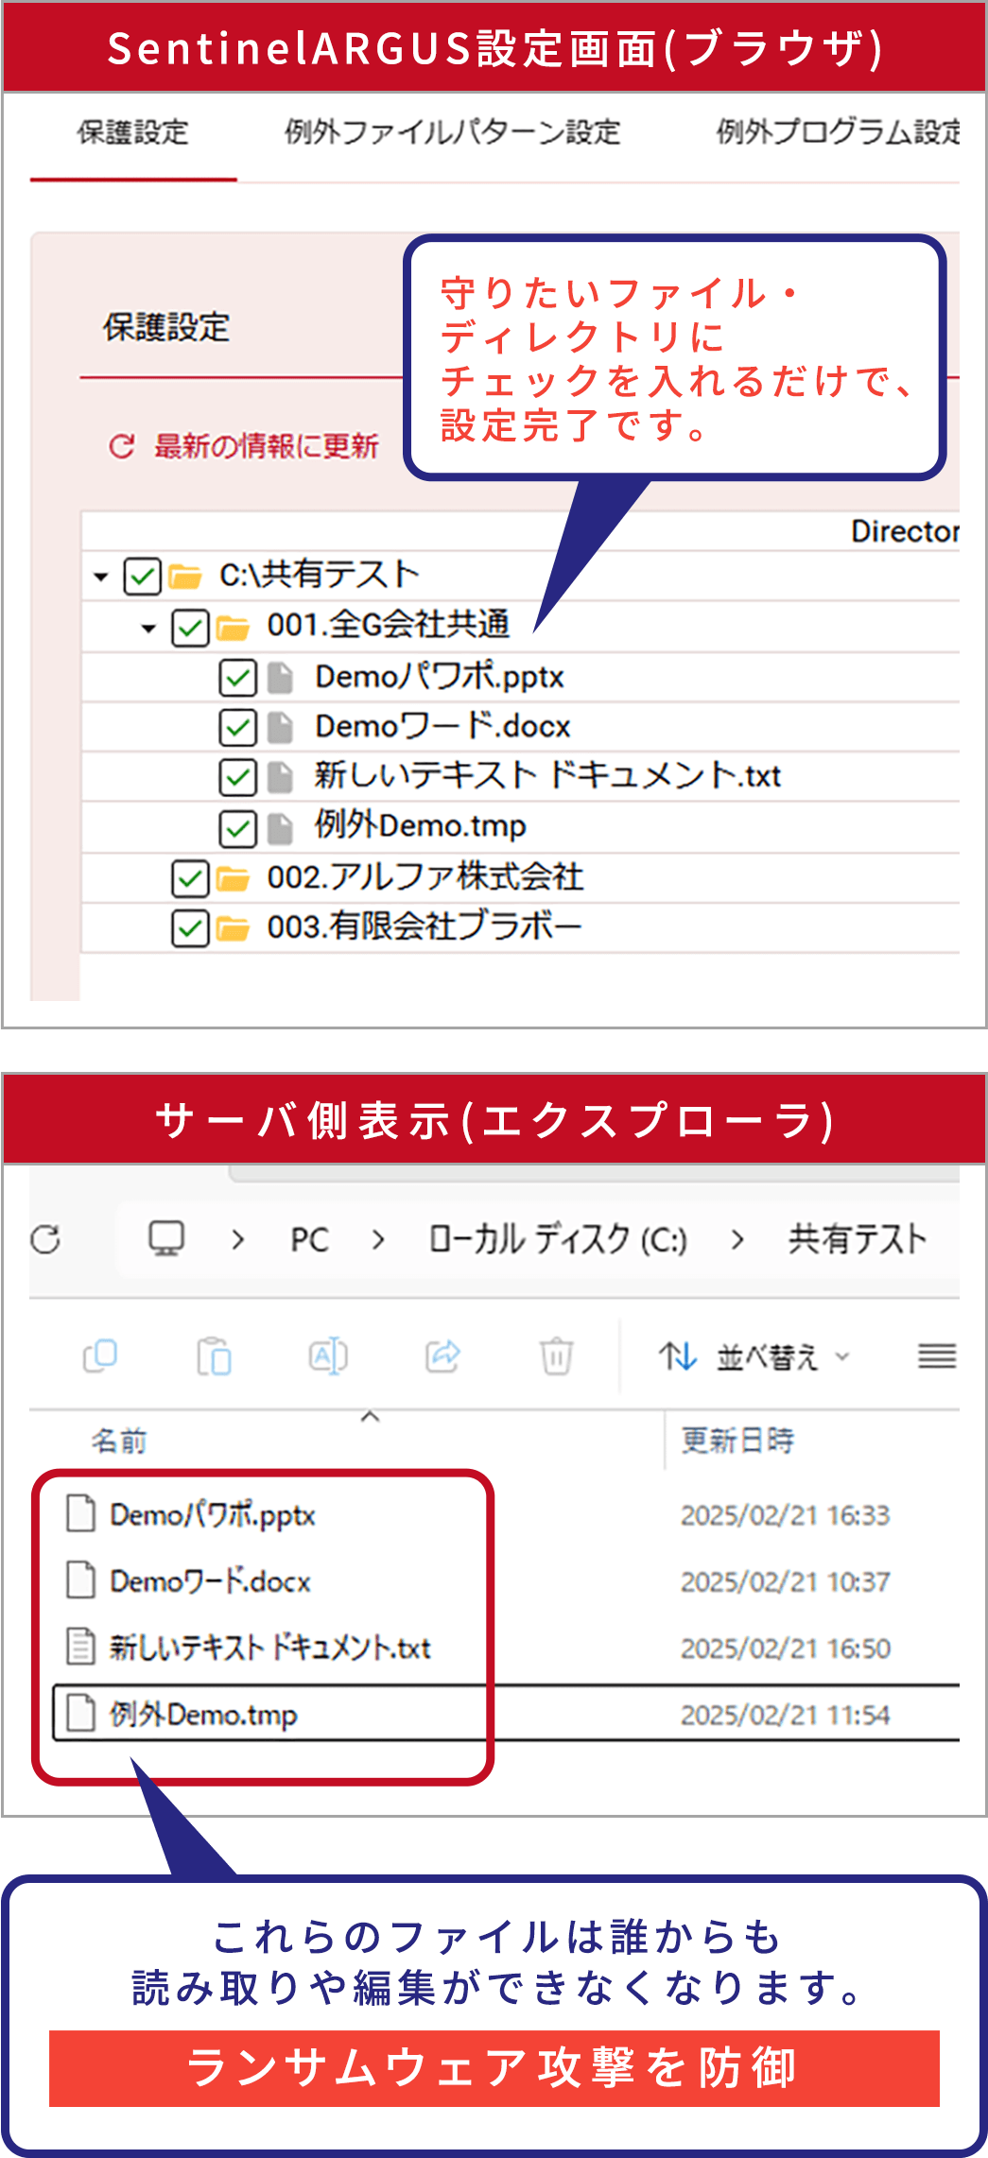988x2158 pixels.
Task: Click Explorer refresh button
Action: pos(45,1239)
